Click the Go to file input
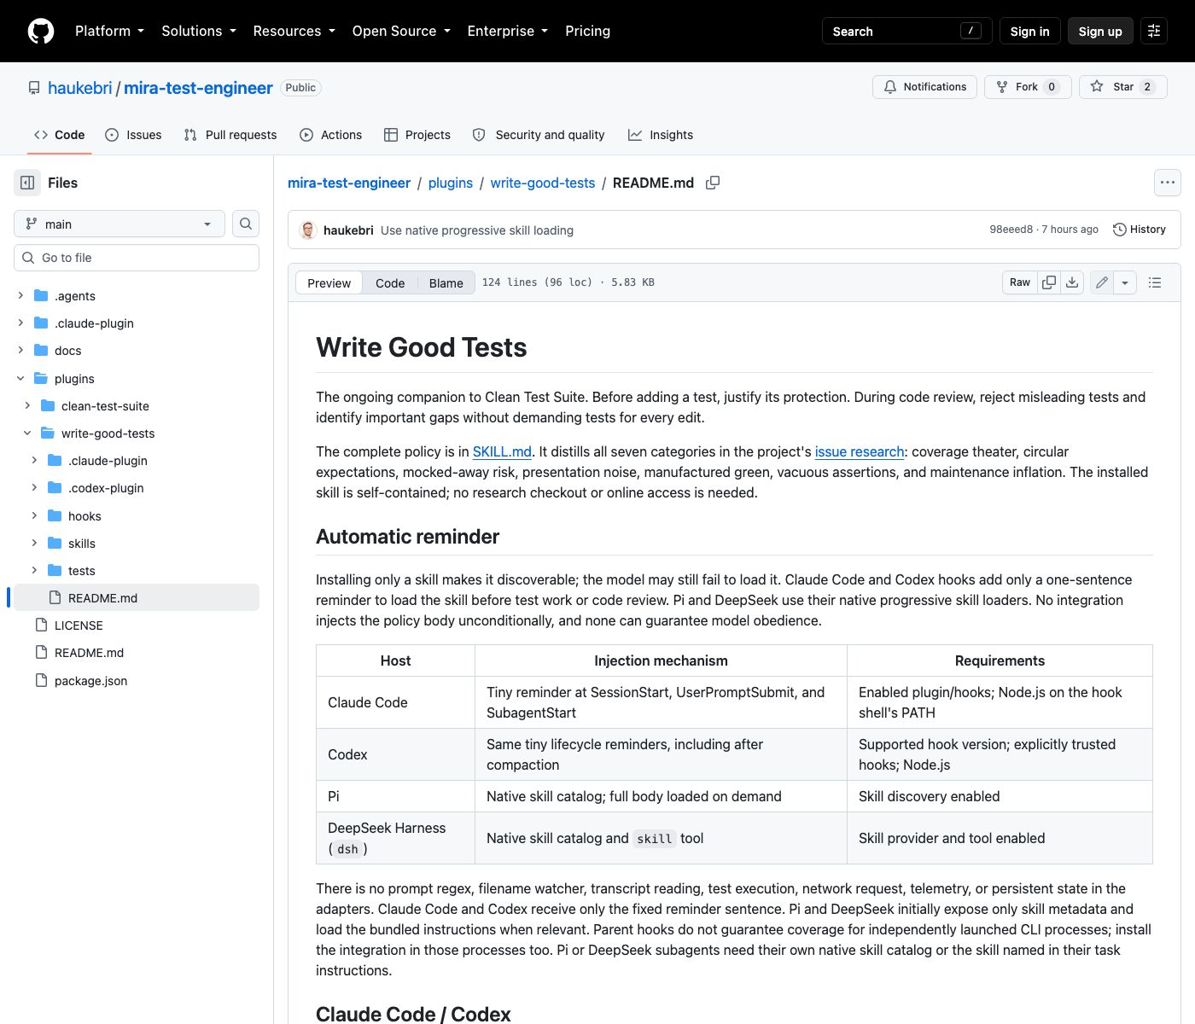This screenshot has width=1195, height=1024. tap(137, 258)
